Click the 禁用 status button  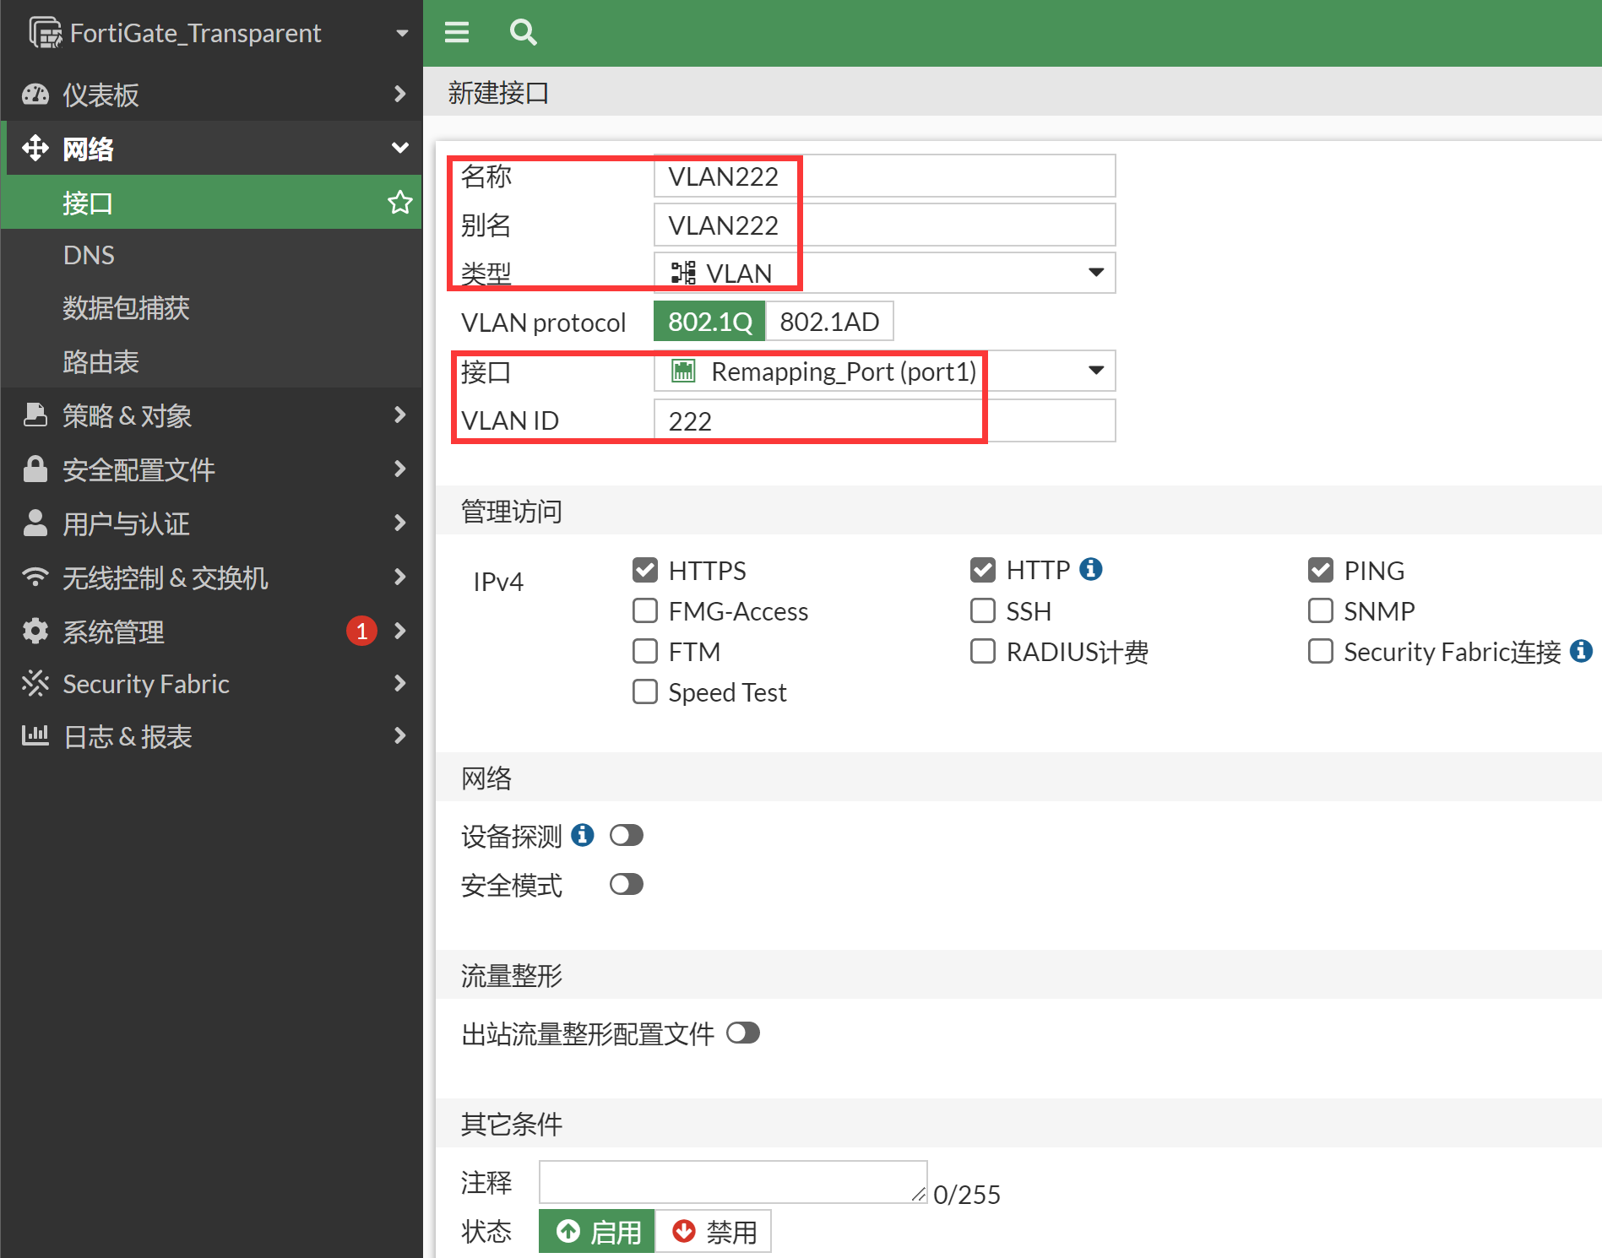pos(714,1232)
